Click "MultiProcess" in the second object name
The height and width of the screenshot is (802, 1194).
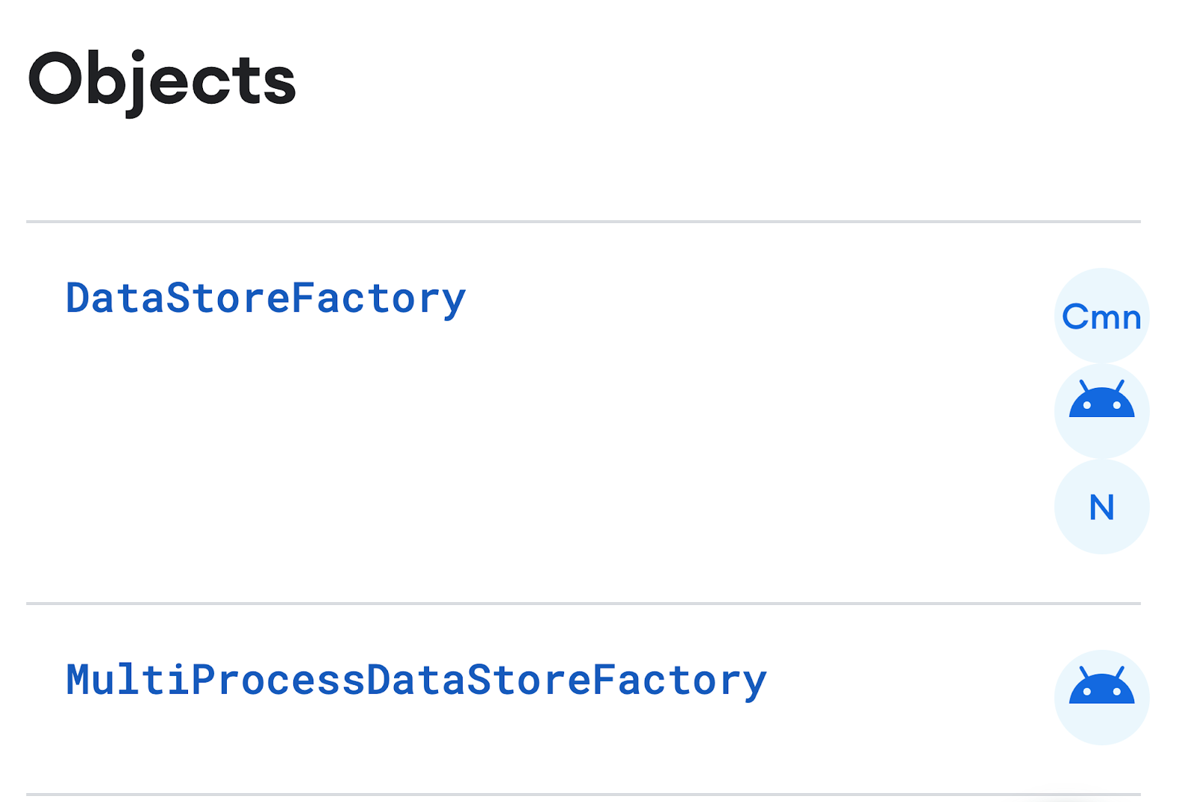(x=215, y=680)
